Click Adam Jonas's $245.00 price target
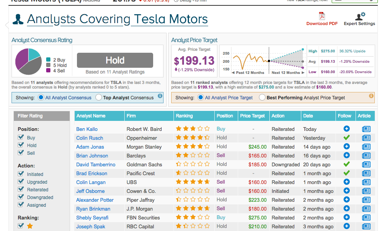 point(257,147)
